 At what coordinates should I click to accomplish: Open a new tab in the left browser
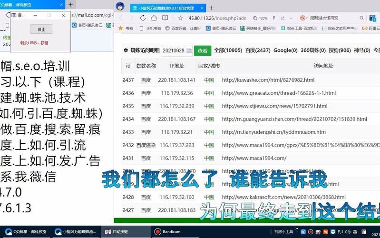[x=70, y=5]
